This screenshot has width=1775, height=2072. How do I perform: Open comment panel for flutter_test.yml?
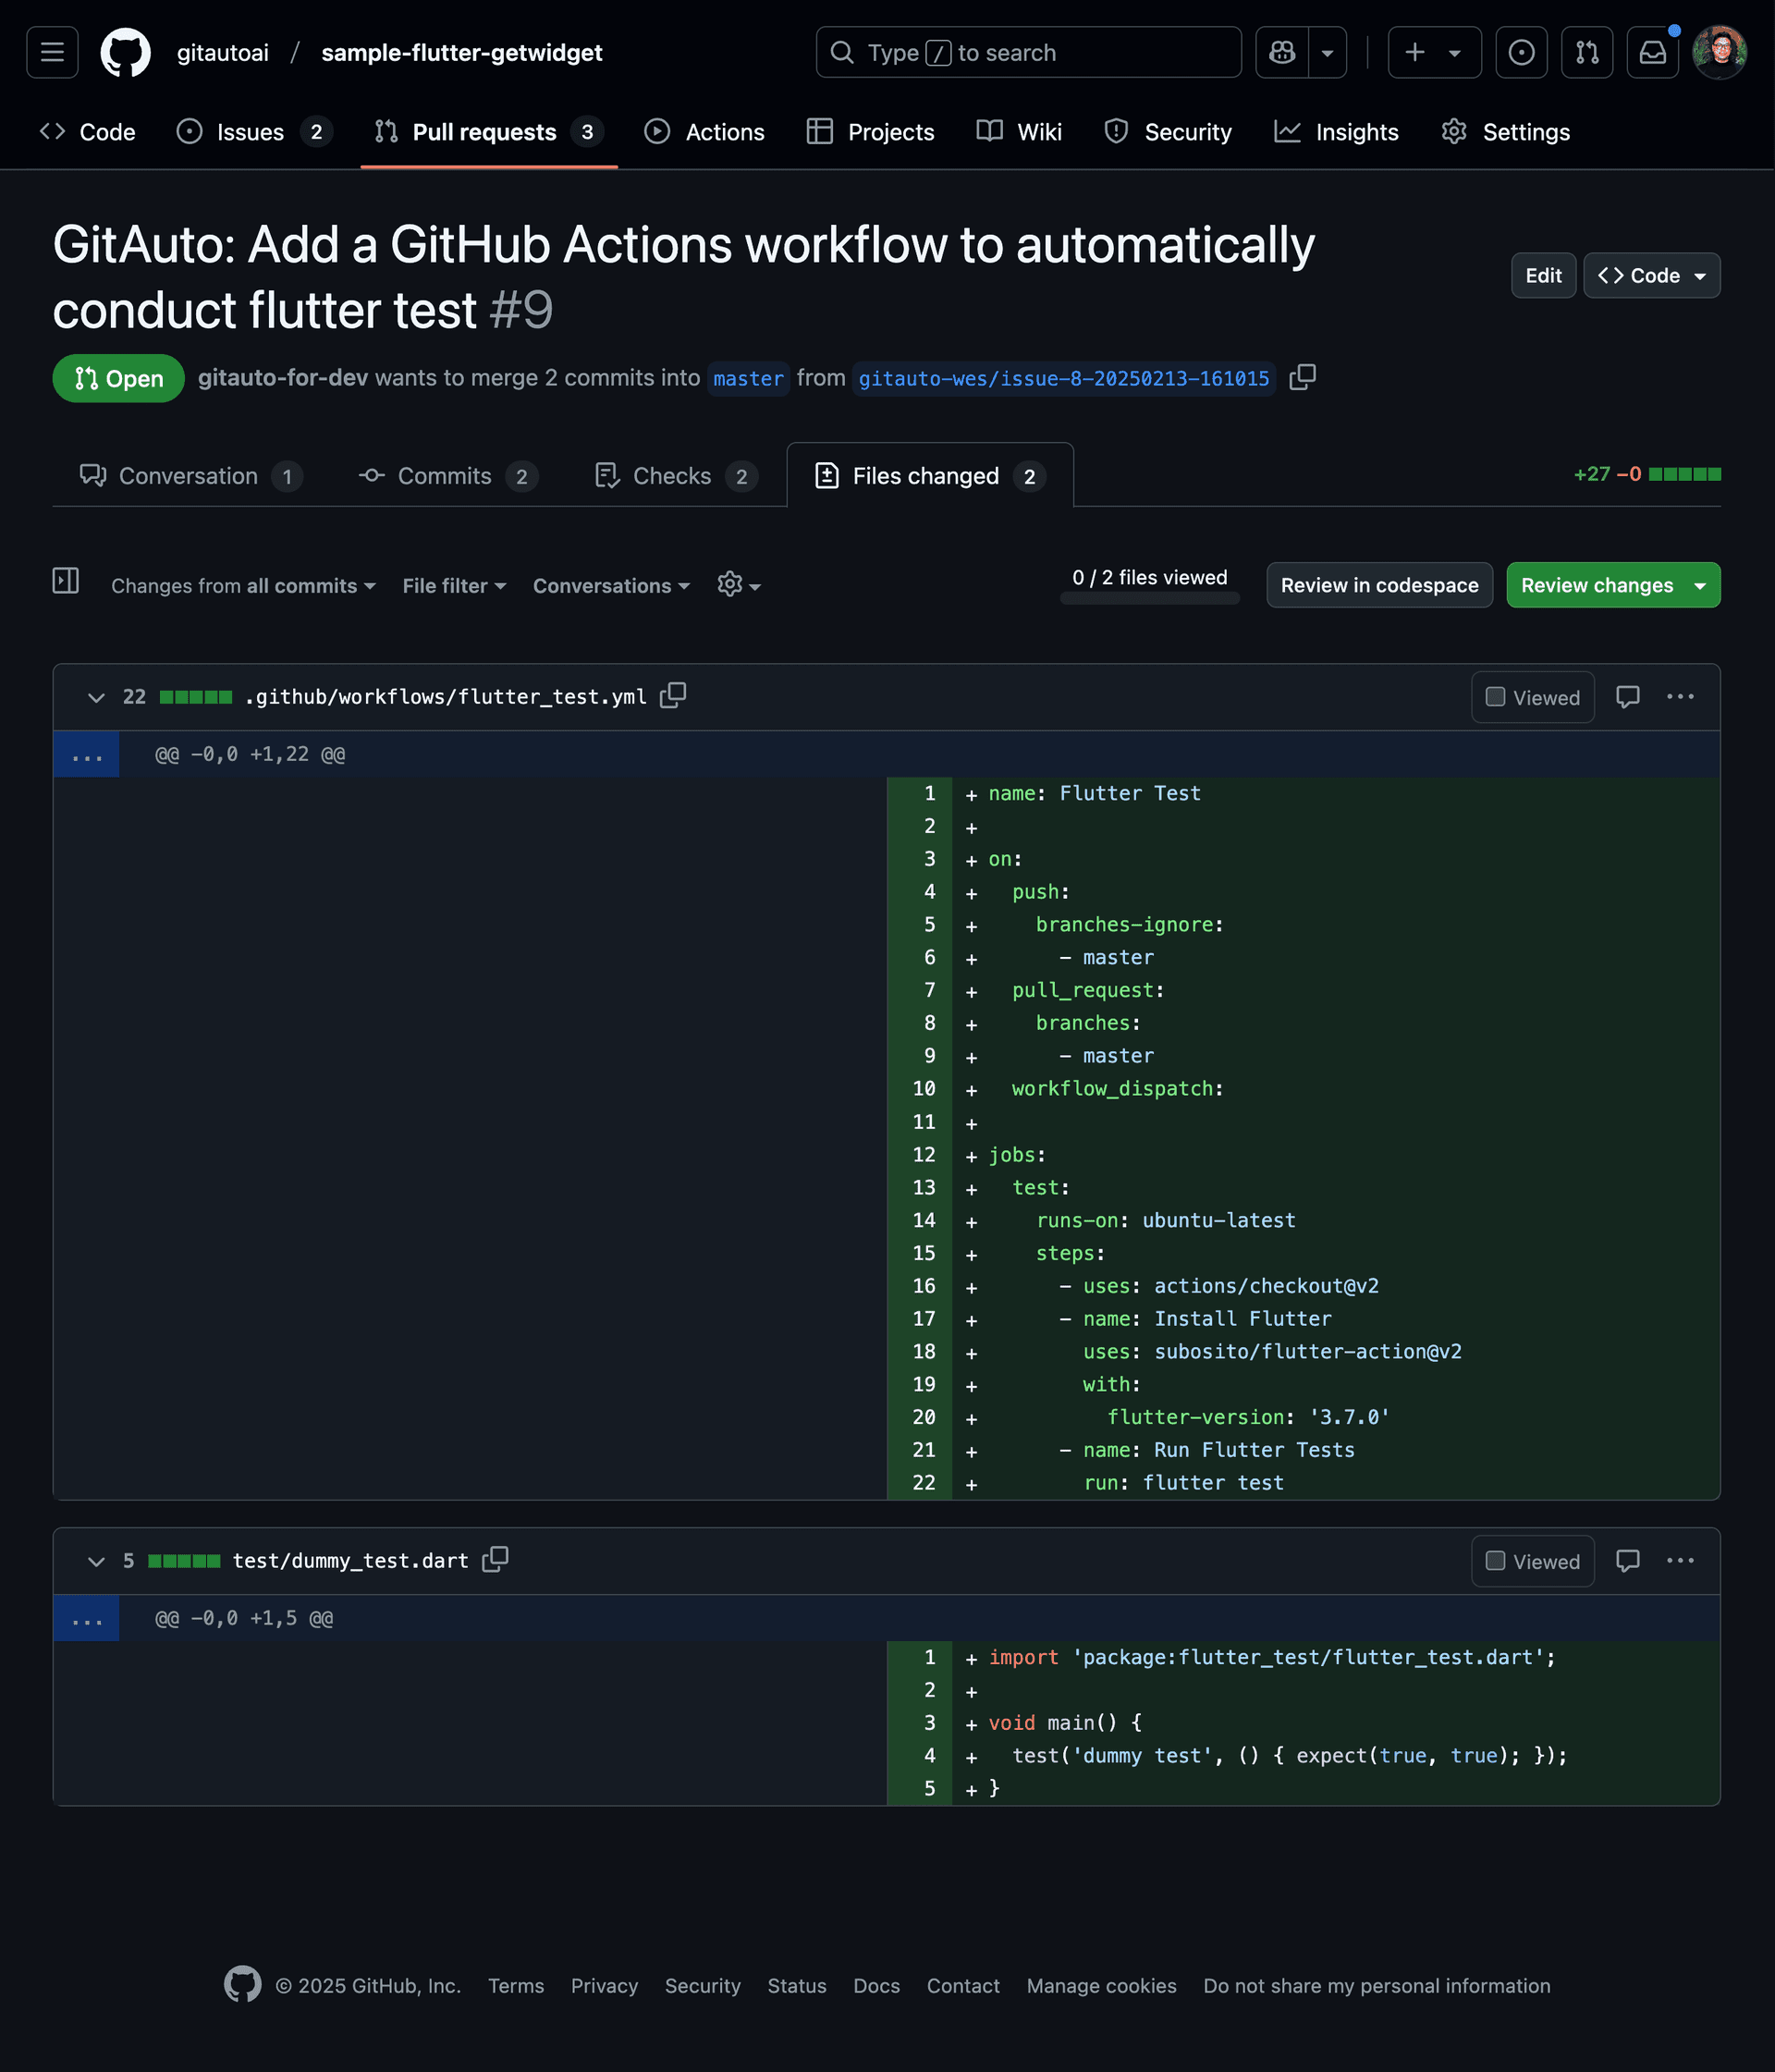(1628, 697)
